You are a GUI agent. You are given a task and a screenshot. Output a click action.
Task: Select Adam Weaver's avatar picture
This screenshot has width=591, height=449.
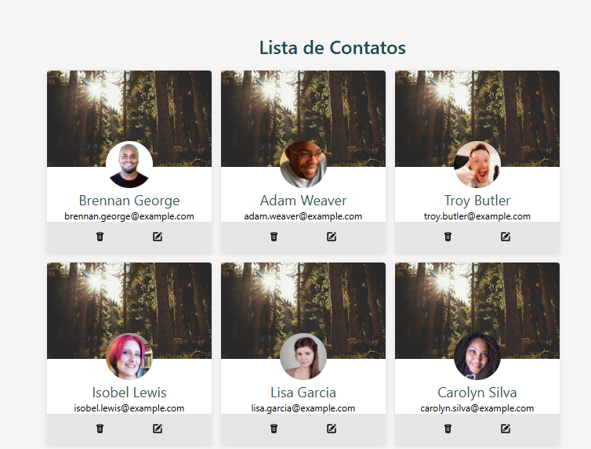(x=303, y=165)
